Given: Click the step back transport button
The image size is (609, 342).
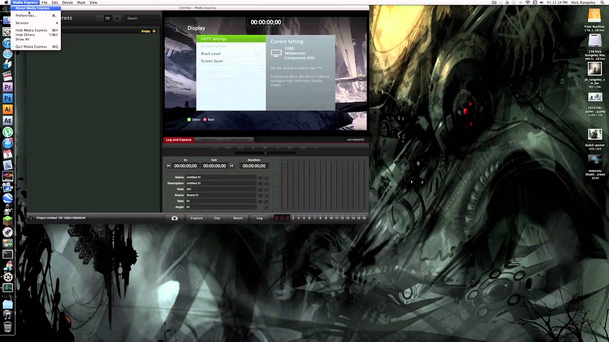Looking at the screenshot, I should tap(253, 147).
